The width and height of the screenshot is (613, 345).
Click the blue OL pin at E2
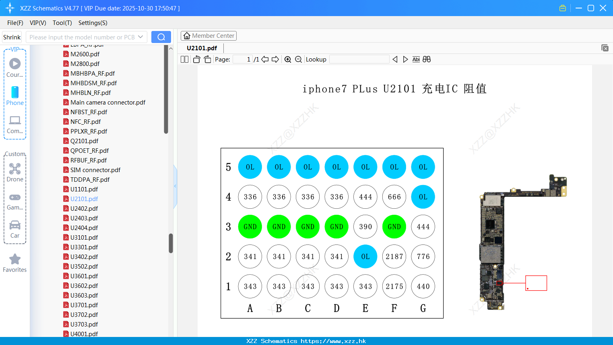(x=365, y=257)
